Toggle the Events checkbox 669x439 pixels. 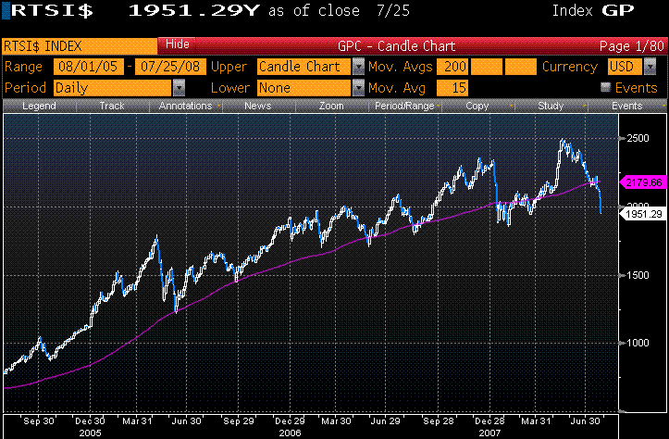(606, 87)
